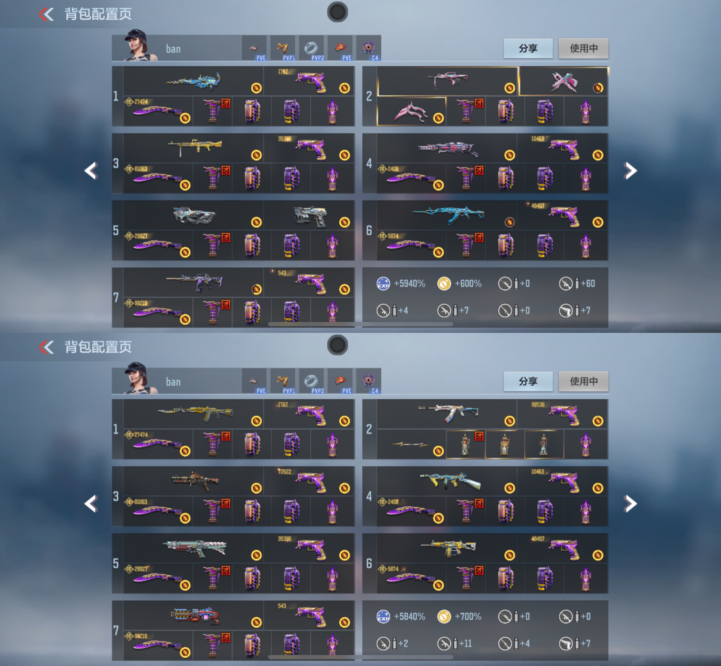The width and height of the screenshot is (721, 666).
Task: Tap the +11 rifle ammo bonus
Action: pos(454,644)
